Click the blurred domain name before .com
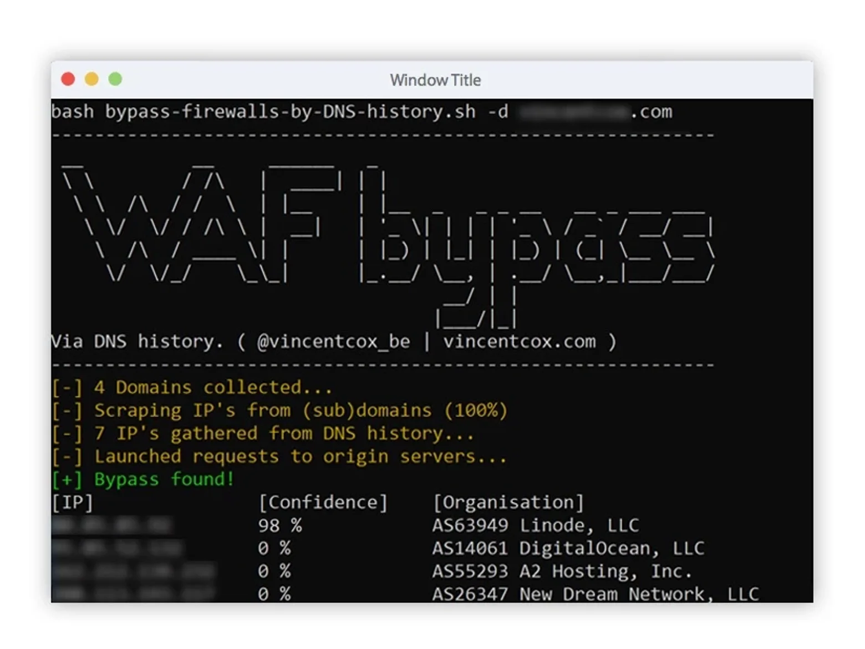 [x=574, y=112]
